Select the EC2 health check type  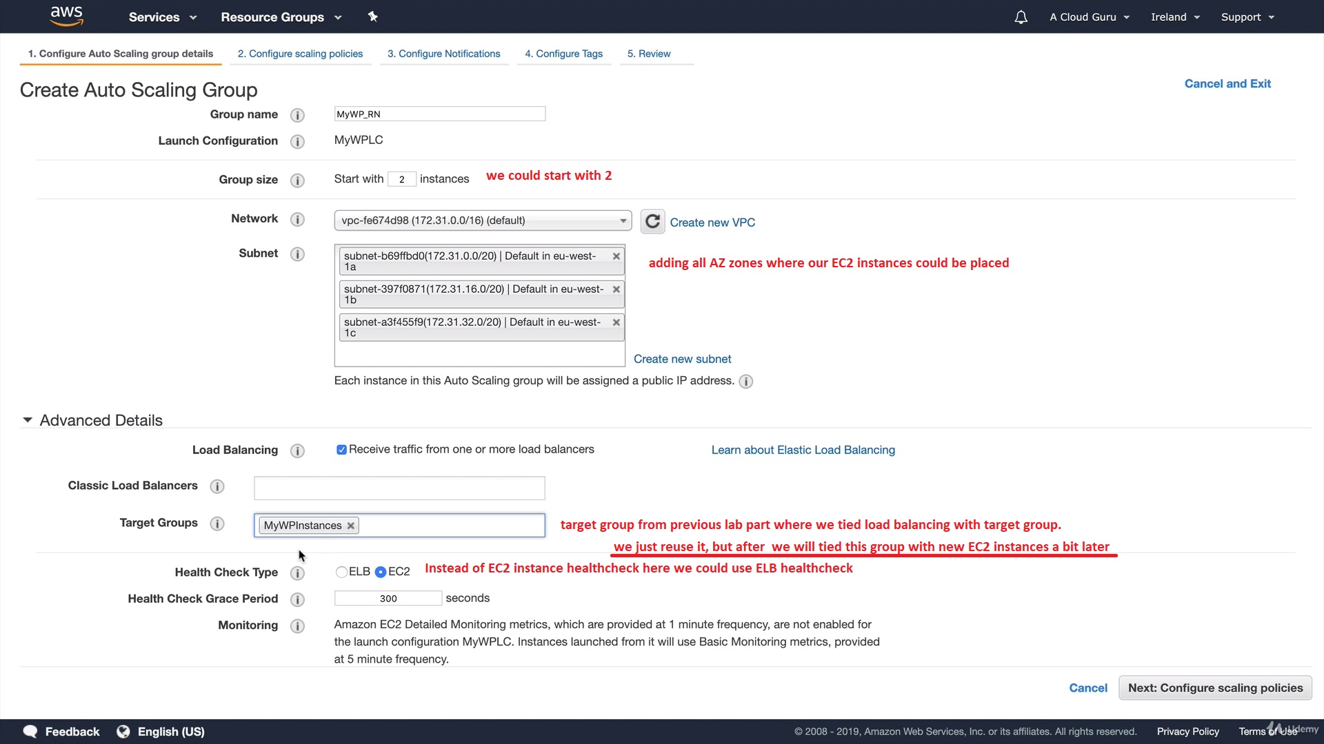(x=380, y=572)
